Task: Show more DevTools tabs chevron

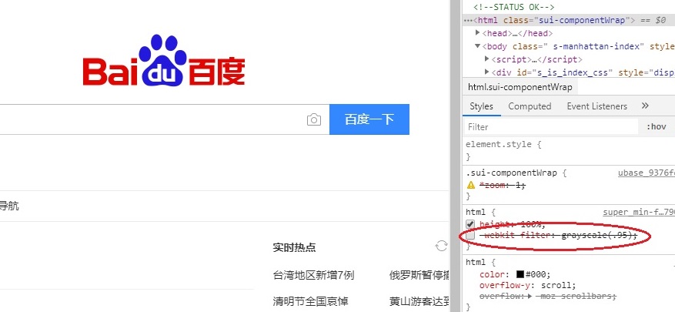Action: tap(645, 106)
